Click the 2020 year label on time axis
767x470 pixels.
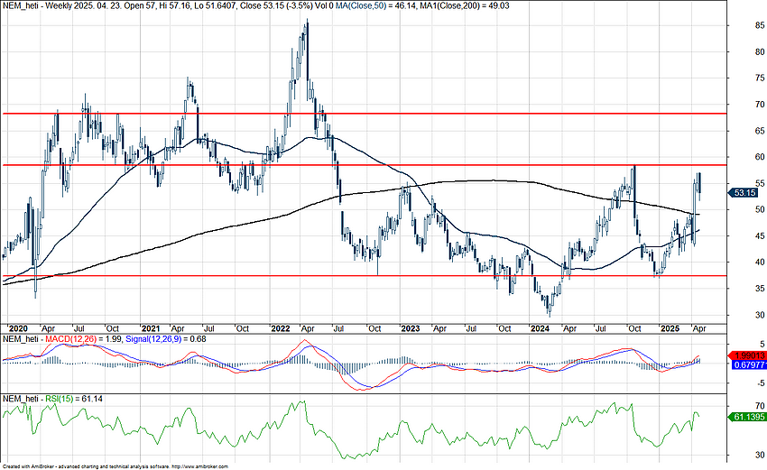(x=16, y=327)
